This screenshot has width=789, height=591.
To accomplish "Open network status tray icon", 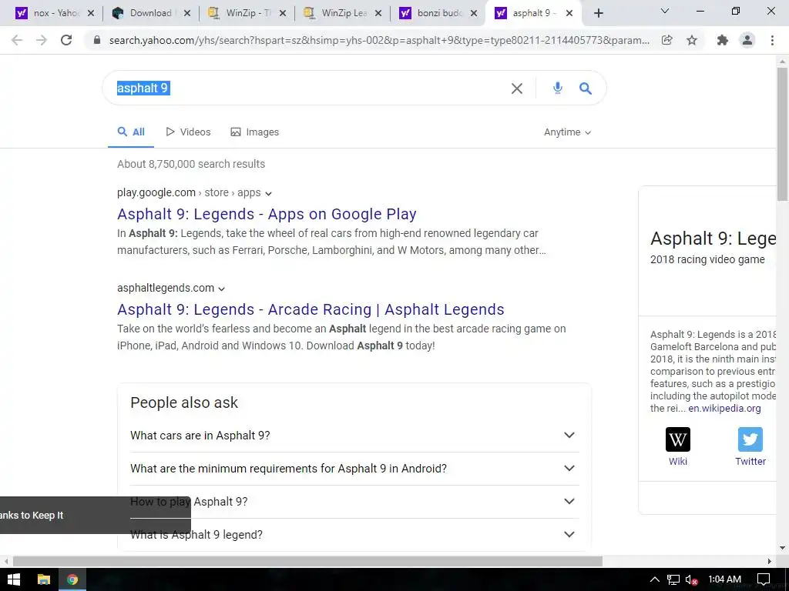I will (x=673, y=579).
